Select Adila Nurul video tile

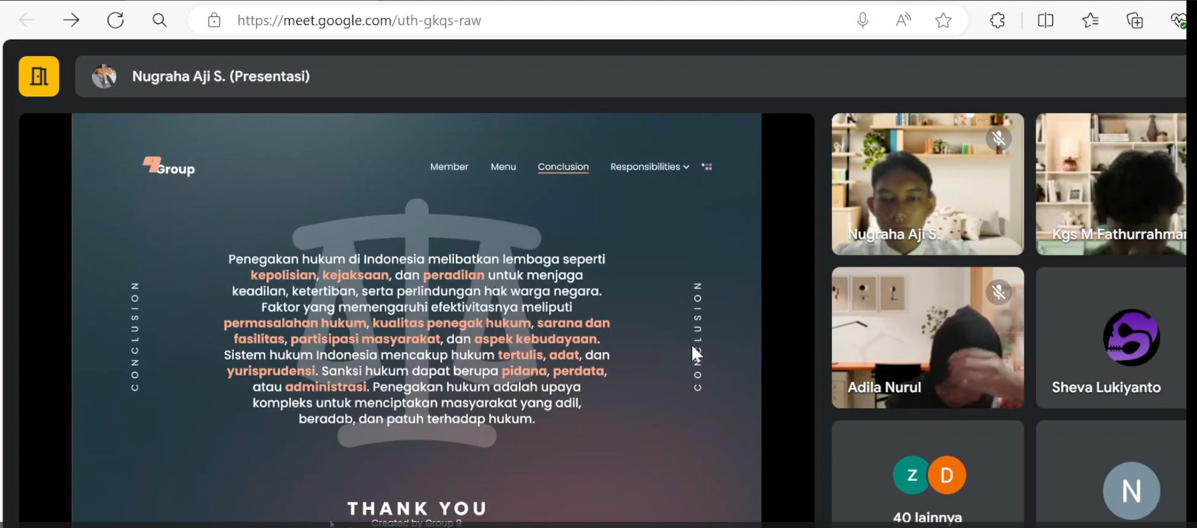pos(927,338)
